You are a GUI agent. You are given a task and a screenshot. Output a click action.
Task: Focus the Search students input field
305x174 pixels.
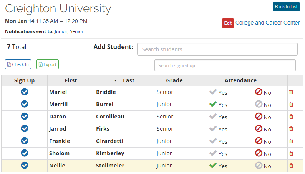coord(217,49)
